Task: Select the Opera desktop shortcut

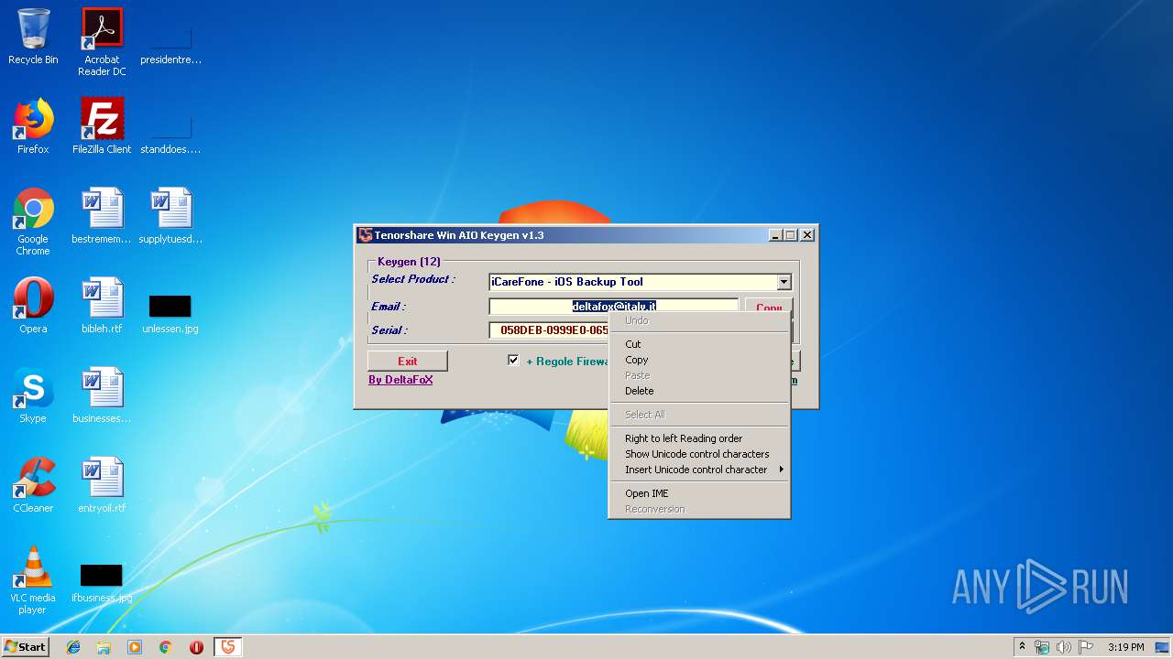Action: click(33, 307)
